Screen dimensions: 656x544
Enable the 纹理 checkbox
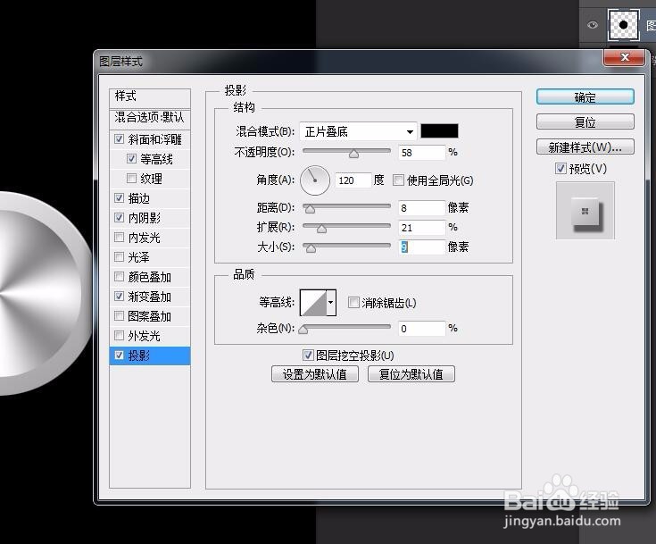[131, 179]
